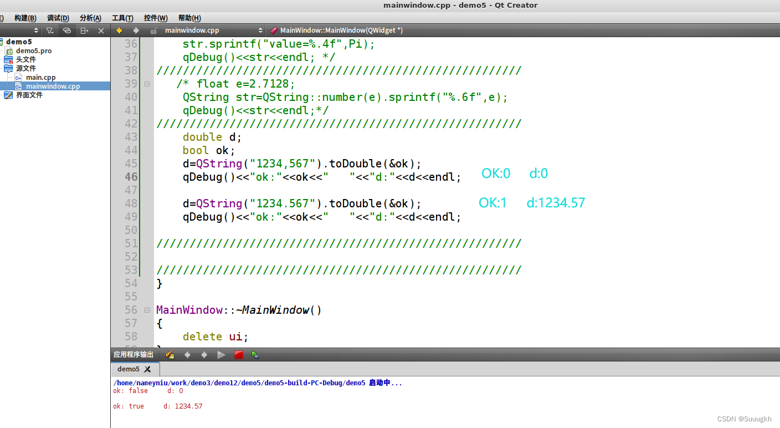The image size is (780, 428).
Task: Click the gray re-run play button
Action: pyautogui.click(x=222, y=355)
